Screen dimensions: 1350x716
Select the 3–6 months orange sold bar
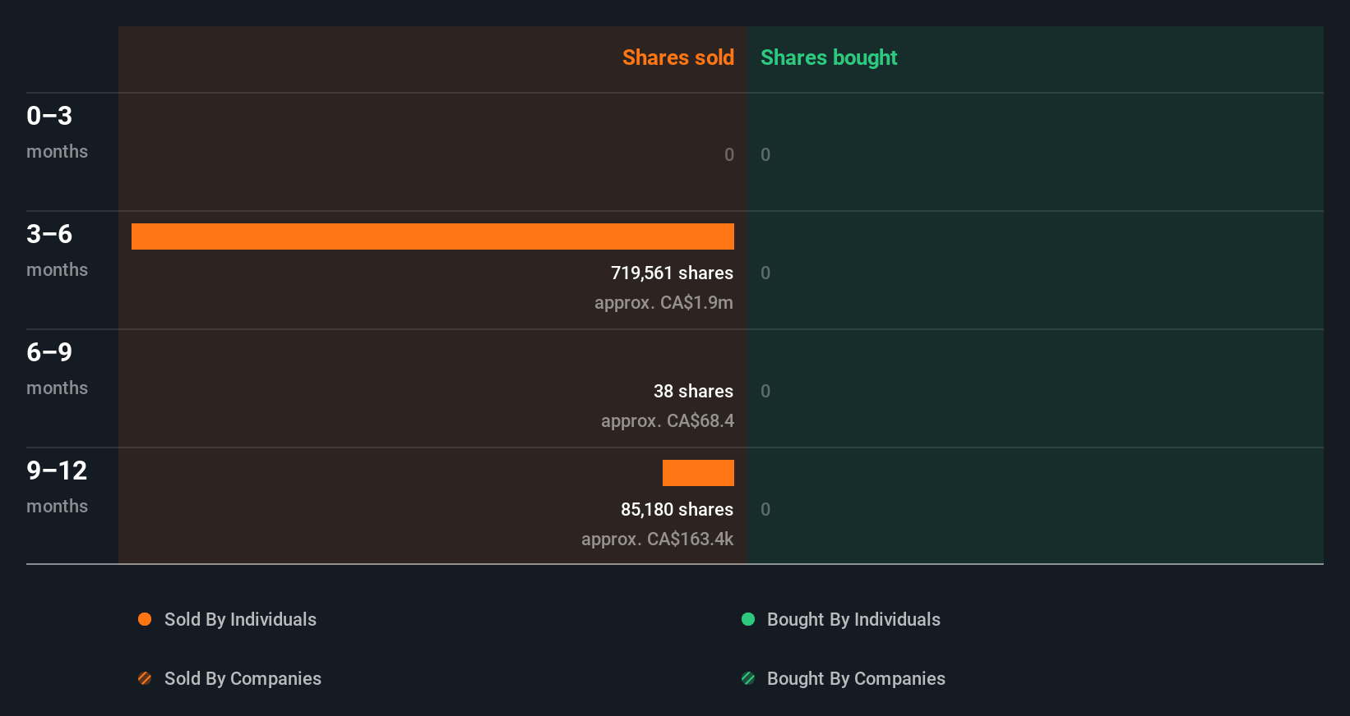pyautogui.click(x=432, y=236)
